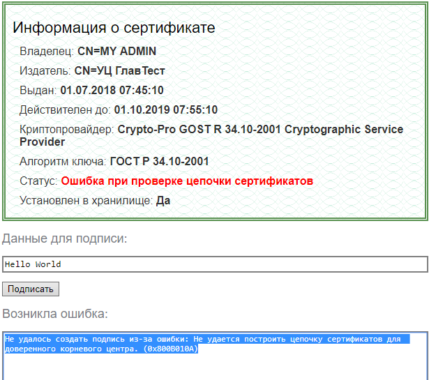Select the issuer value CN=УЦ ГлавТест

119,71
